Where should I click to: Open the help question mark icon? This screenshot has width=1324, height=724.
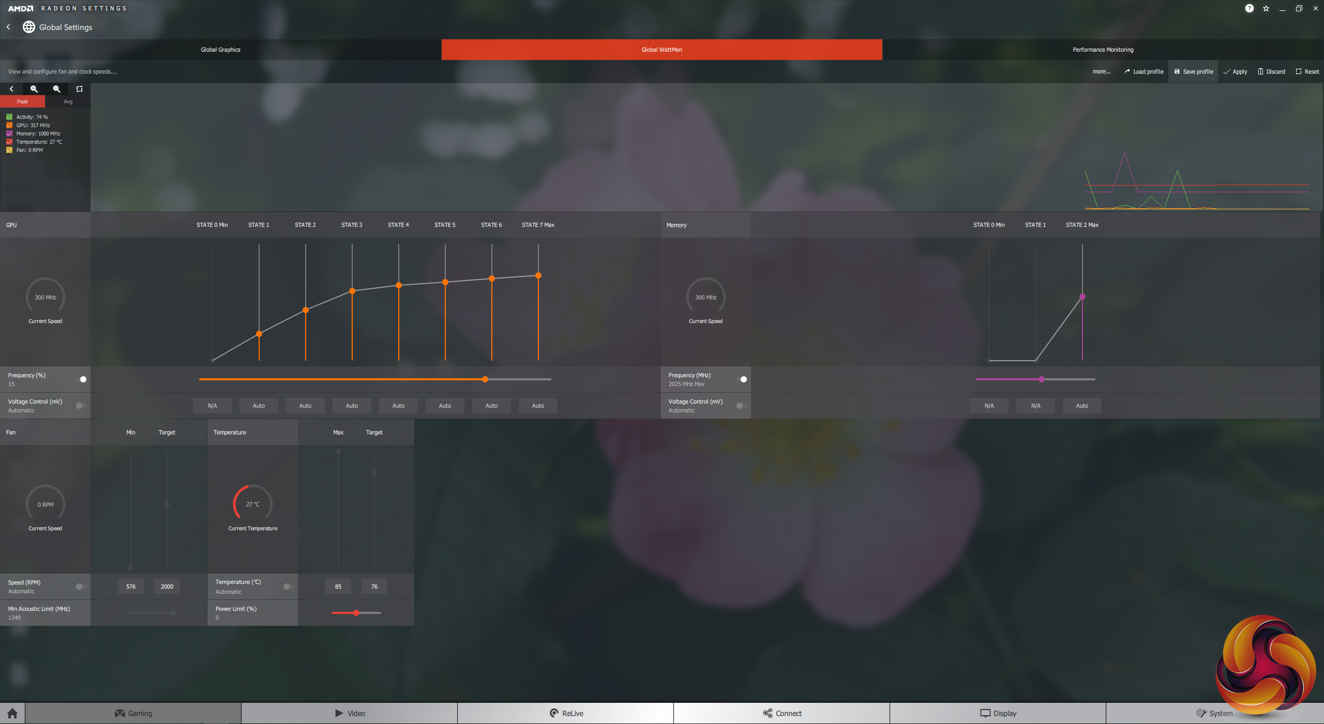[x=1249, y=8]
